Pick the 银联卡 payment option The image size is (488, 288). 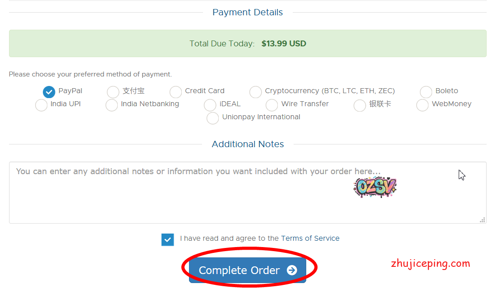[x=359, y=105]
